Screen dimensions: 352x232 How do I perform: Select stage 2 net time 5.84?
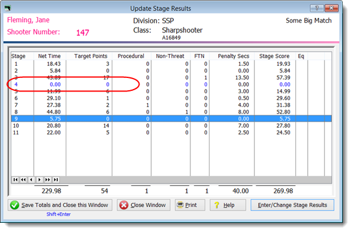tap(55, 72)
